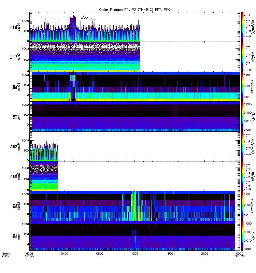The image size is (256, 273).
Task: Click the color bar beside thb scm3 panel
Action: click(242, 57)
